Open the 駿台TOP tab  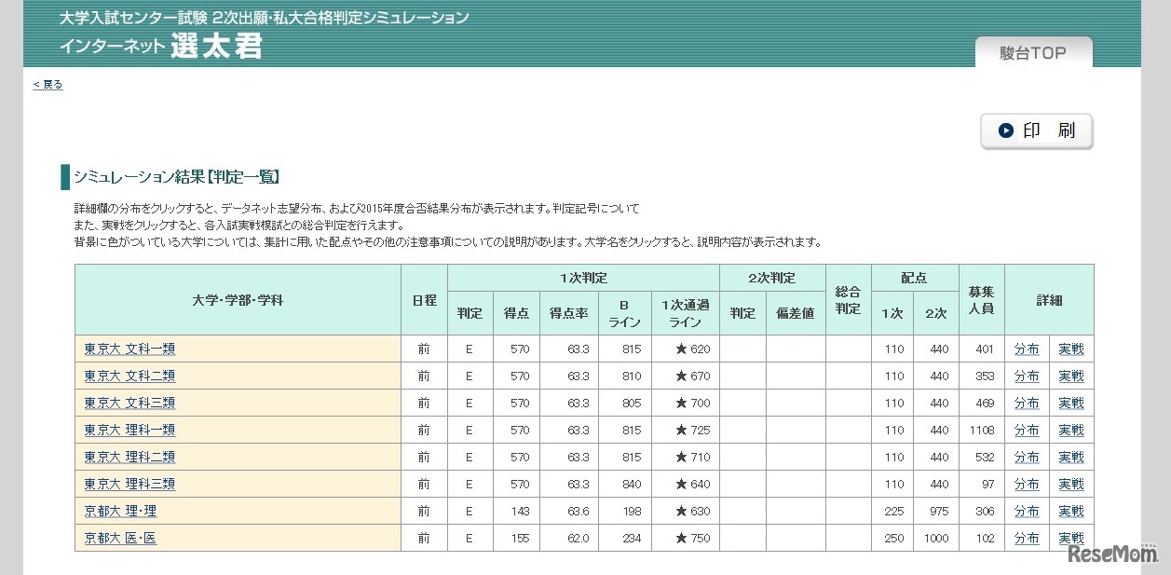(x=1034, y=52)
